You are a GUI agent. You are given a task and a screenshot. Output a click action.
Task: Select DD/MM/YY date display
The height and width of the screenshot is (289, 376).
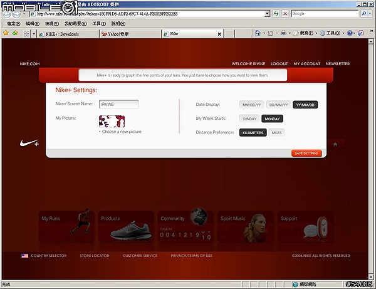(278, 105)
